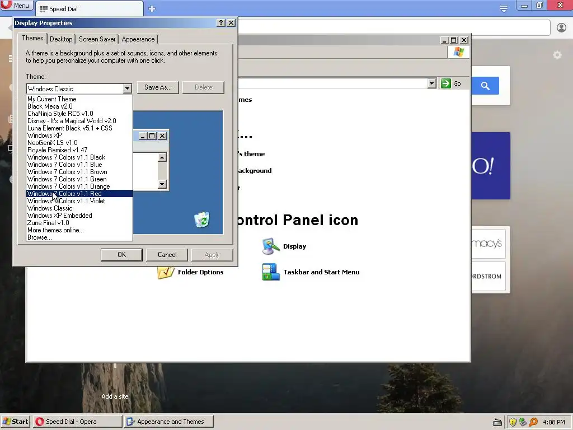Choose 'Windows 7 Colors v1.1 Orange'

[x=79, y=186]
